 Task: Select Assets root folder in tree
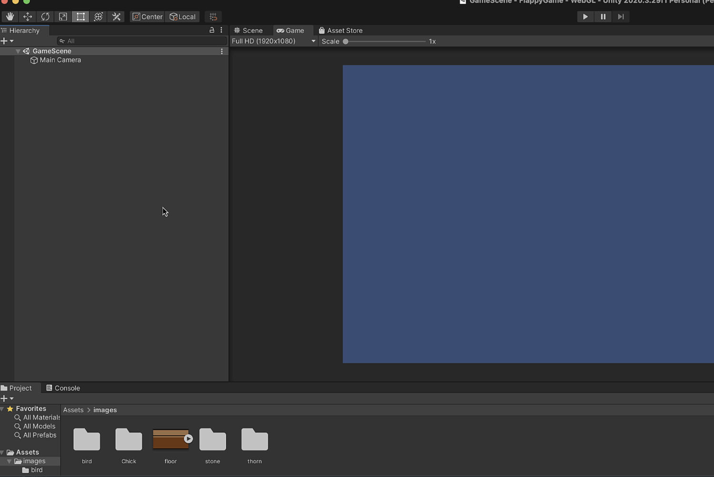(x=27, y=452)
